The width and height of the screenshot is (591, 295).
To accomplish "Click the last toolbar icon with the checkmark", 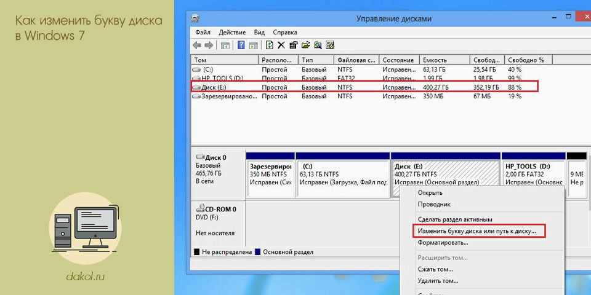I will [330, 45].
